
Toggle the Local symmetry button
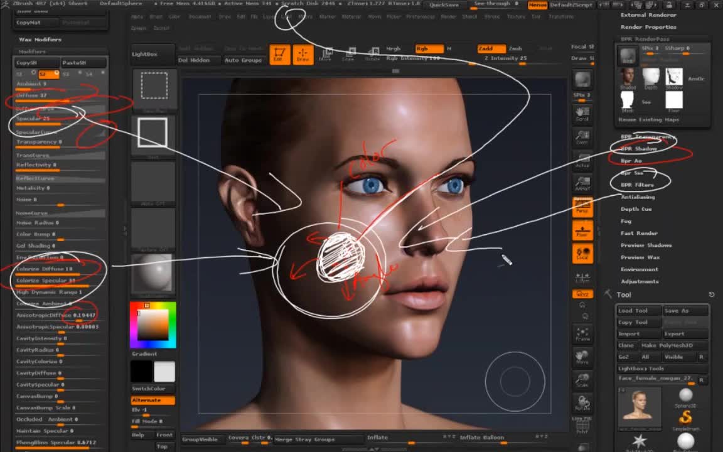(582, 253)
